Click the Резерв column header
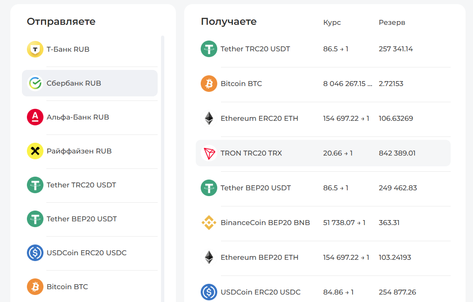The width and height of the screenshot is (473, 302). coord(392,22)
